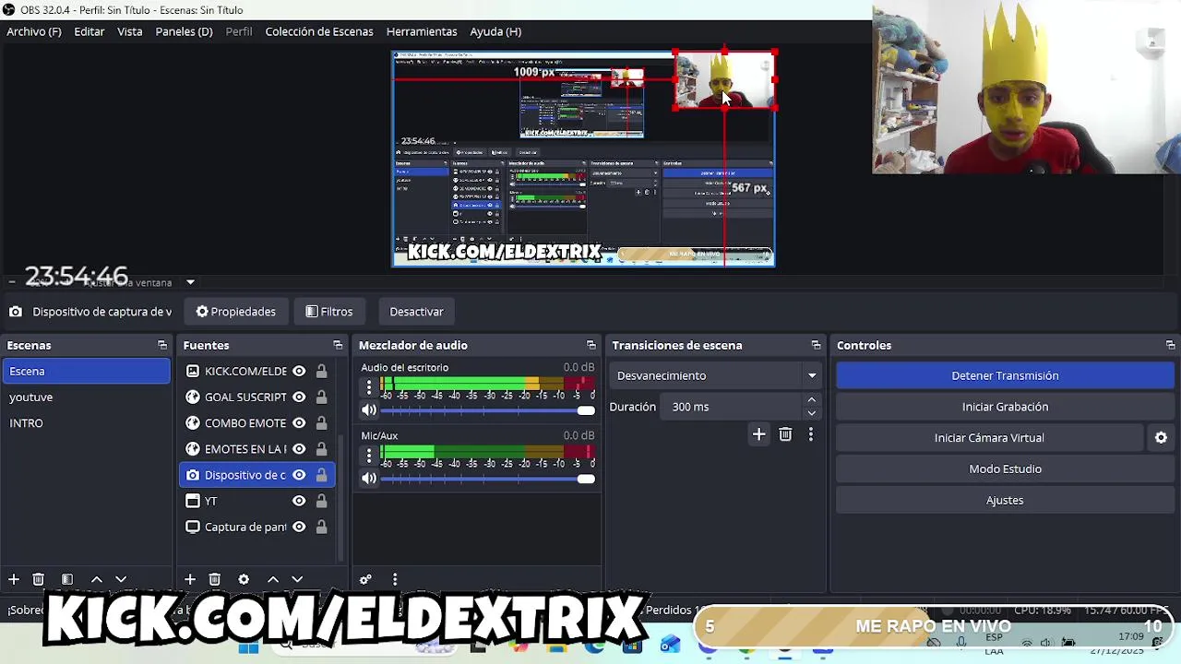Mute Mic/Aux speaker
The width and height of the screenshot is (1181, 664).
click(369, 479)
